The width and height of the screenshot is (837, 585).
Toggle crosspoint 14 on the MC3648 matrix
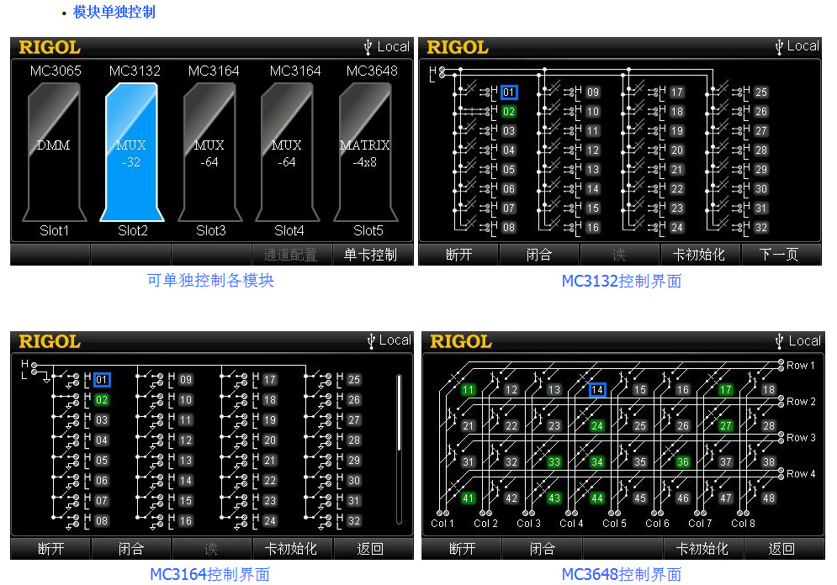tap(600, 390)
